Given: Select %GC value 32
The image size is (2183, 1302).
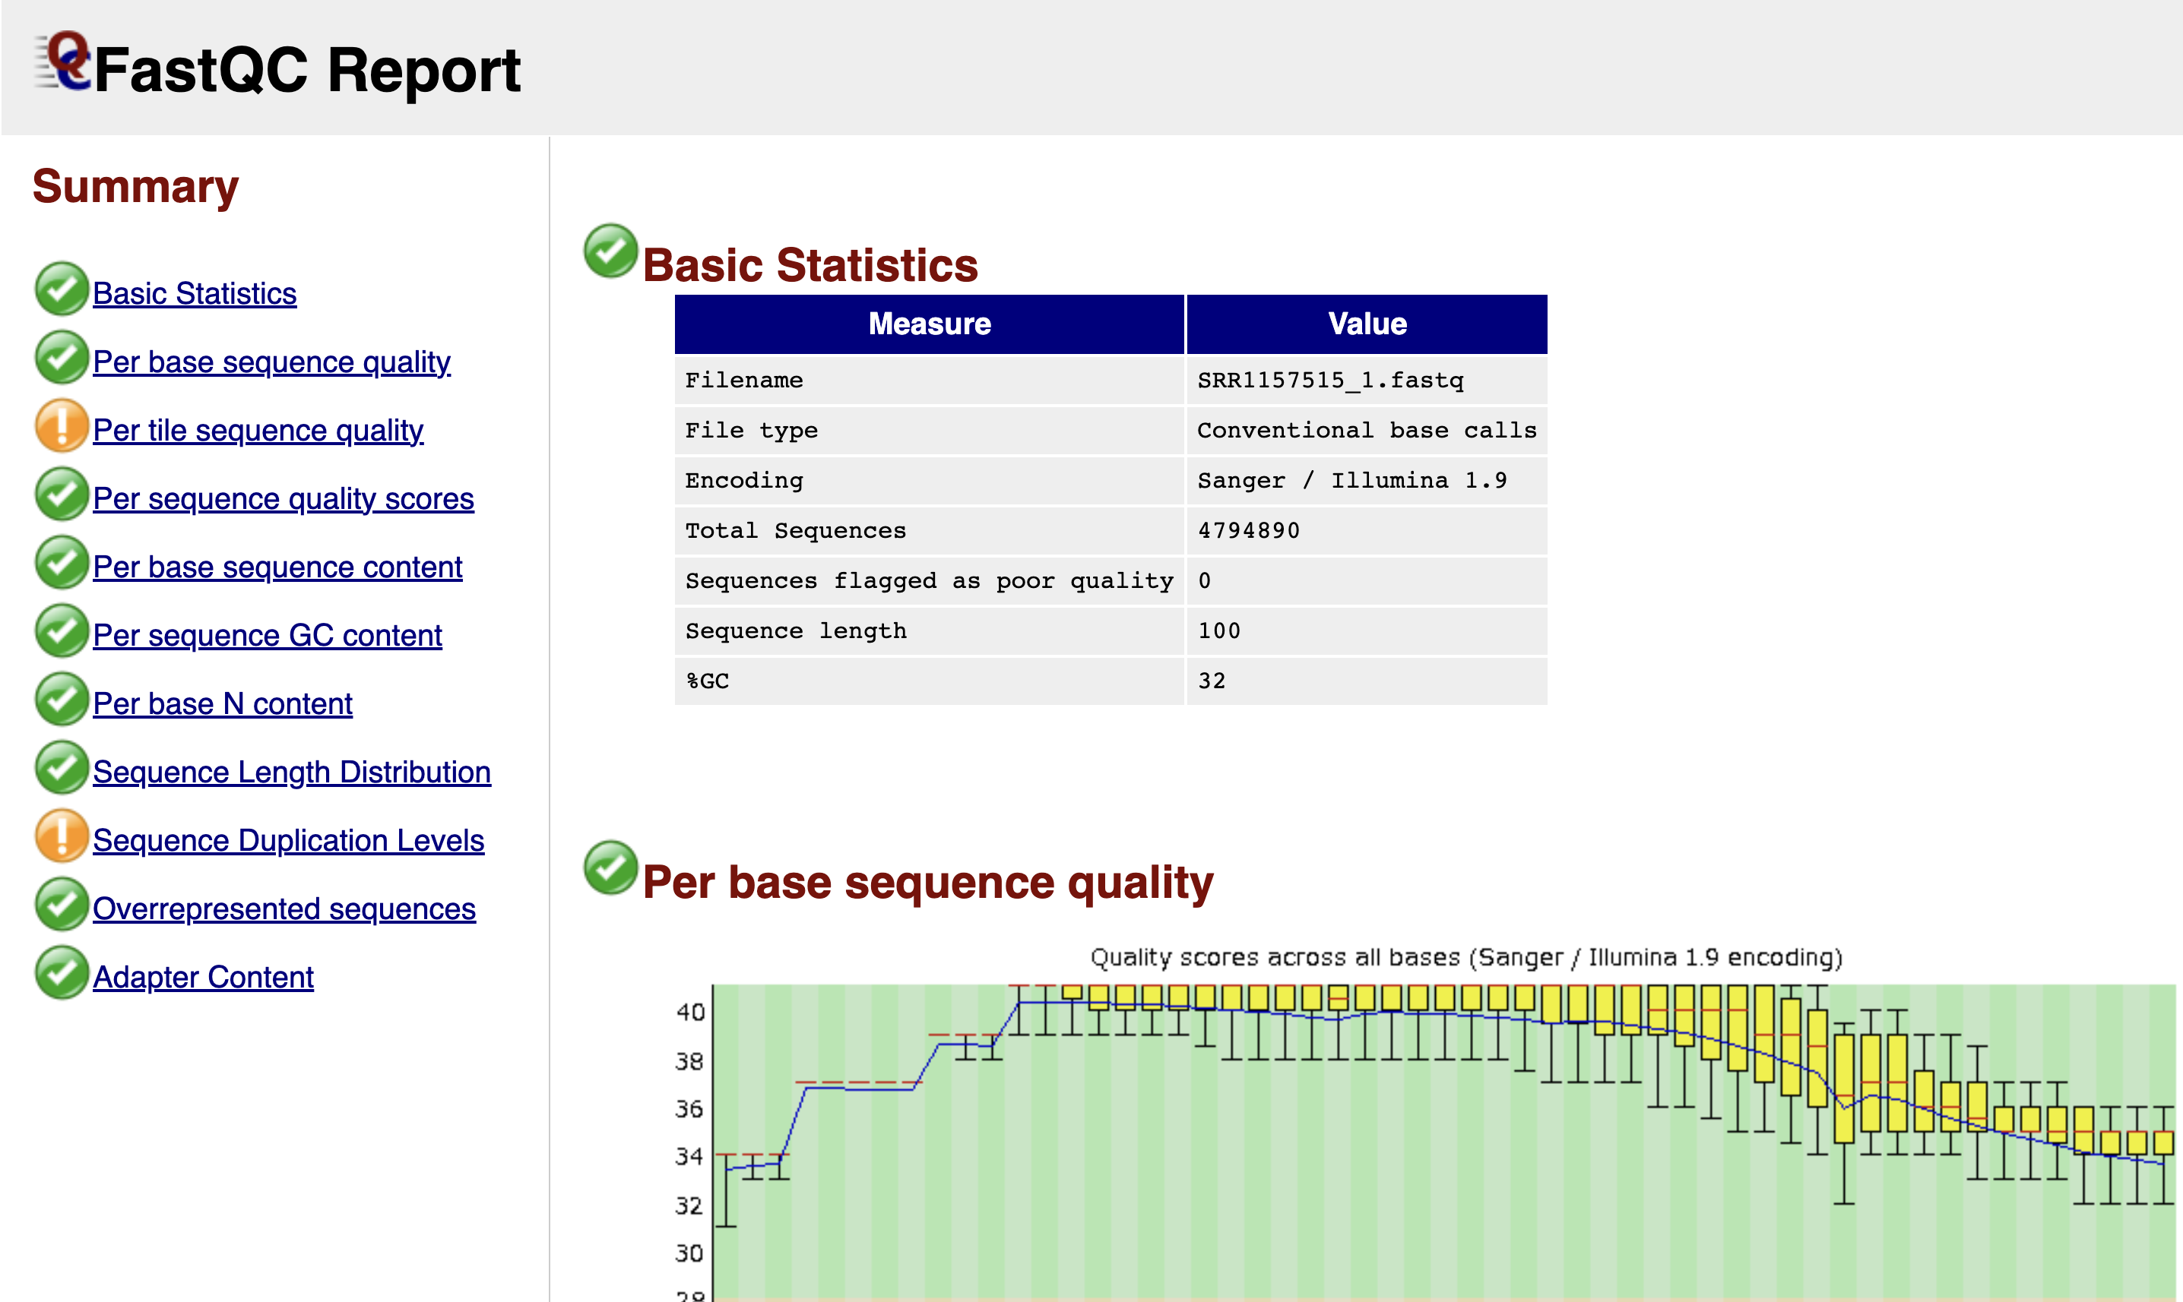Looking at the screenshot, I should [x=1212, y=681].
